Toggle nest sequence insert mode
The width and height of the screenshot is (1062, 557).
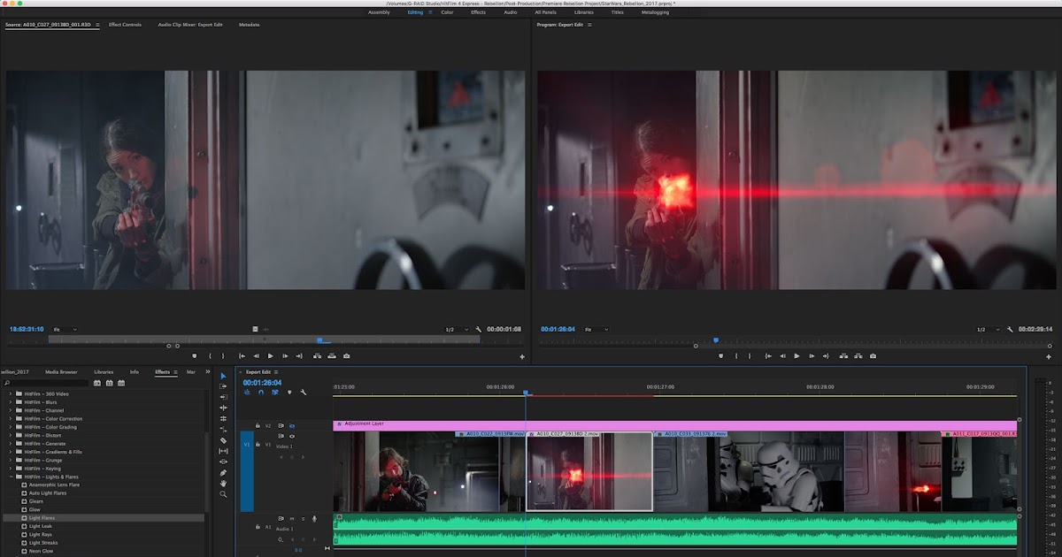(x=247, y=393)
